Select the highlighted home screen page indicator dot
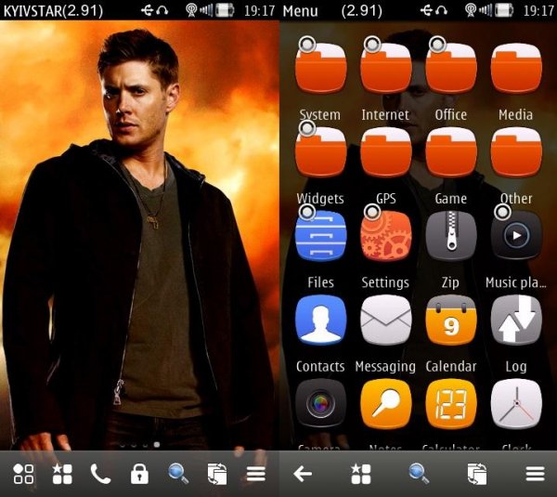The width and height of the screenshot is (557, 497). [x=157, y=444]
